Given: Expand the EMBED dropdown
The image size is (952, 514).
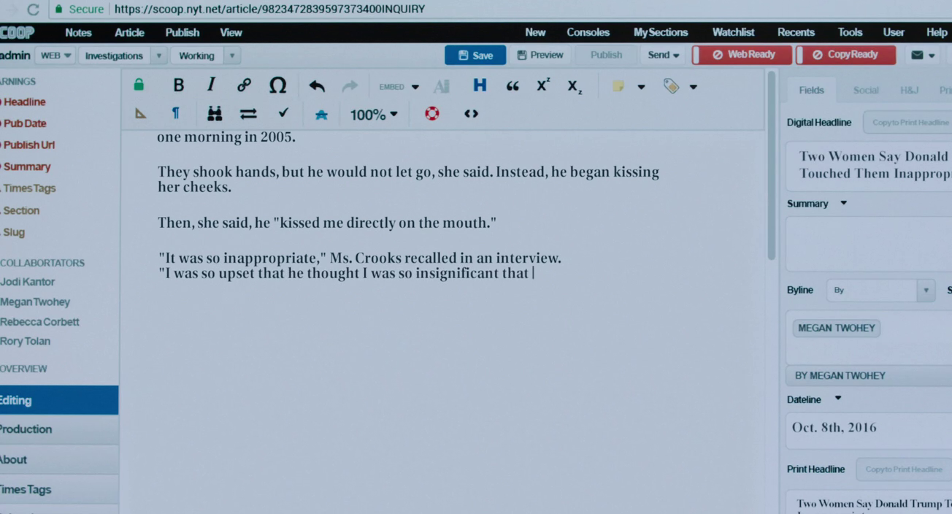Looking at the screenshot, I should [399, 87].
